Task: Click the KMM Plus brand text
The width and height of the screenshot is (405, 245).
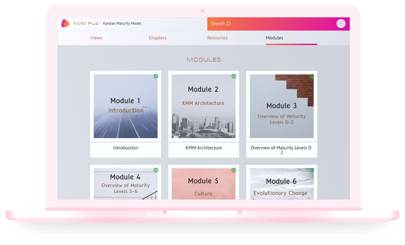Action: coord(86,23)
